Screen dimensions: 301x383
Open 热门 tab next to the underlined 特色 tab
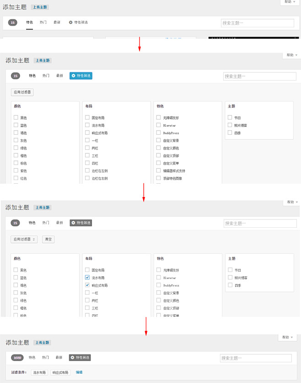43,22
